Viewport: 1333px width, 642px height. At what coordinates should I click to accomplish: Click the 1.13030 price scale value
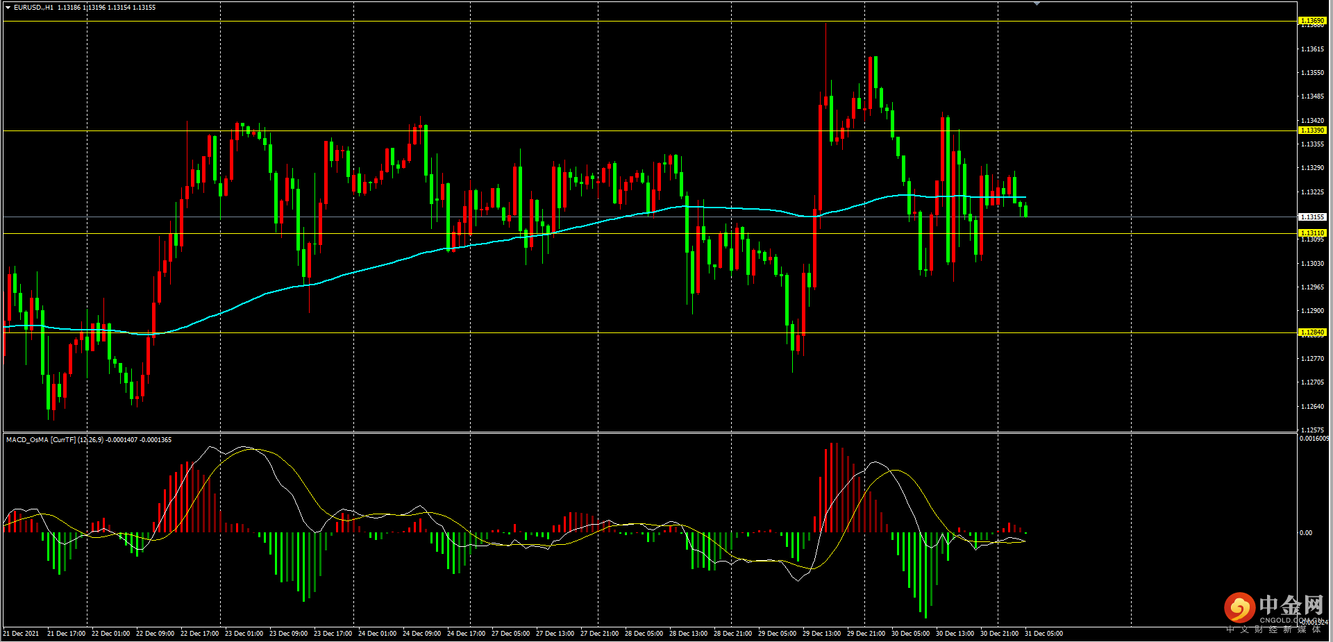[1312, 264]
